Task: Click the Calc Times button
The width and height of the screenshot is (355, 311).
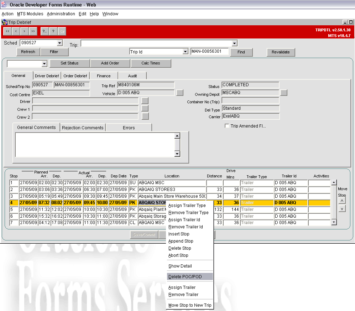Action: [151, 63]
